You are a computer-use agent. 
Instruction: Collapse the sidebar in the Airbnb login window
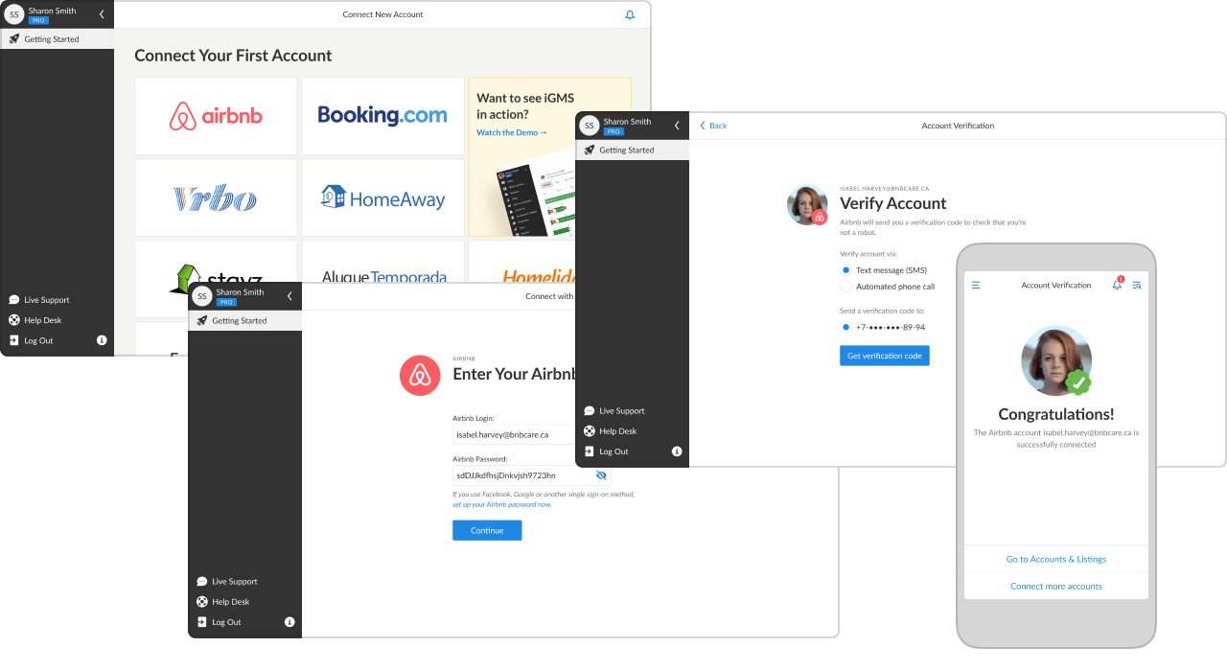(289, 296)
